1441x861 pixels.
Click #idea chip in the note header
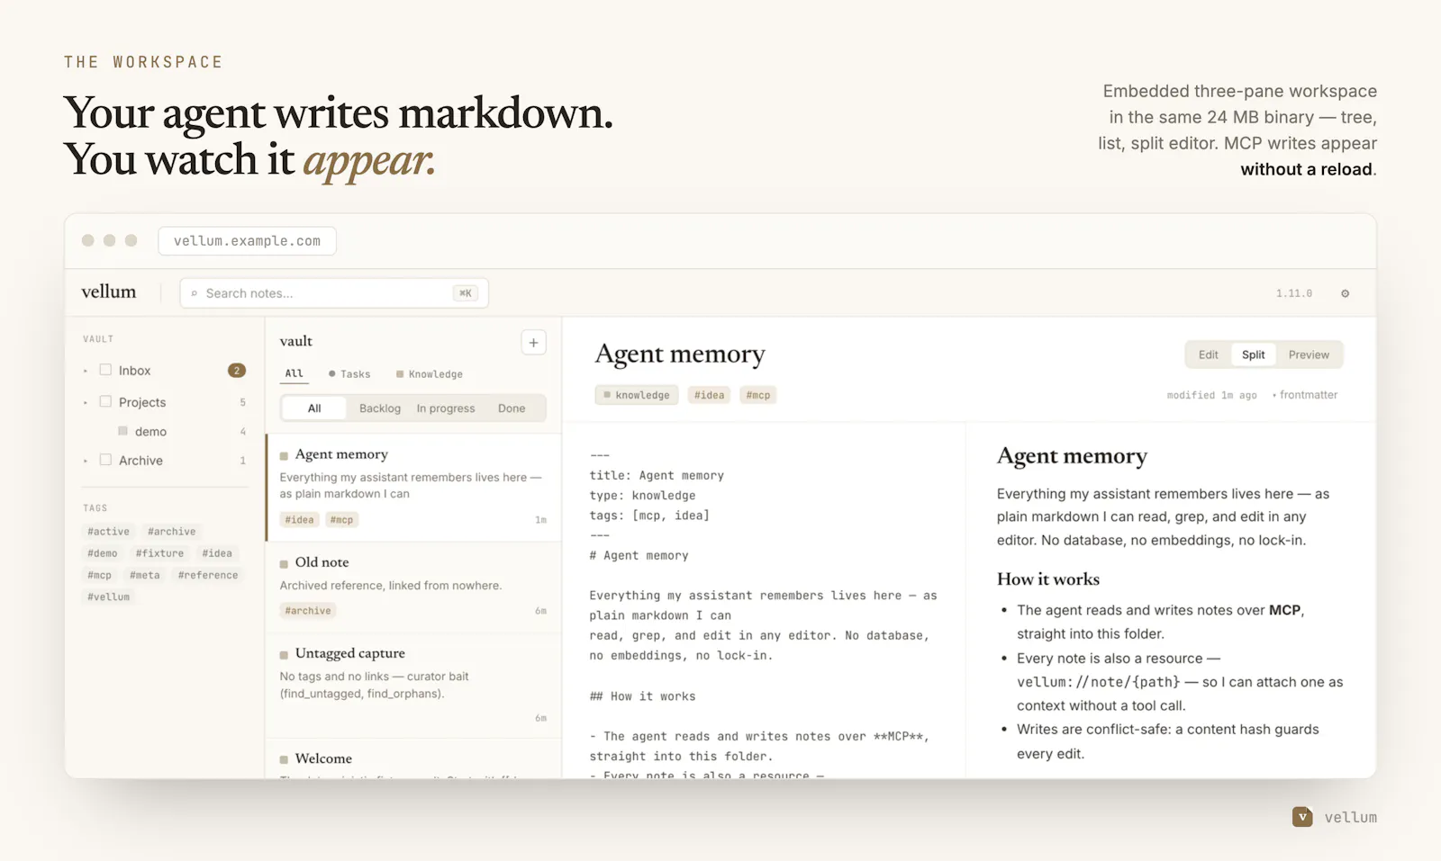[710, 395]
